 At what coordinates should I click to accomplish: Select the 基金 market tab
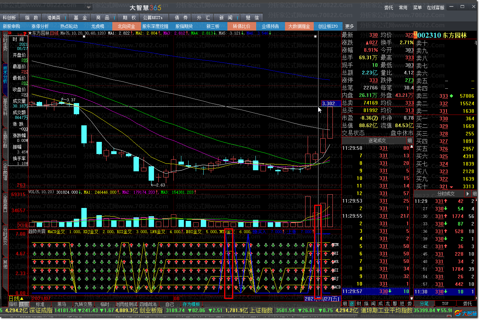tap(80, 18)
